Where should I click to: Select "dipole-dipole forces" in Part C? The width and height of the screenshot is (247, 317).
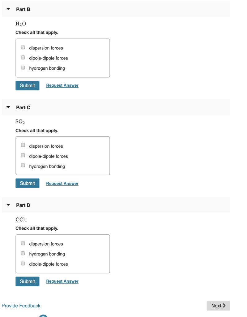(x=23, y=155)
